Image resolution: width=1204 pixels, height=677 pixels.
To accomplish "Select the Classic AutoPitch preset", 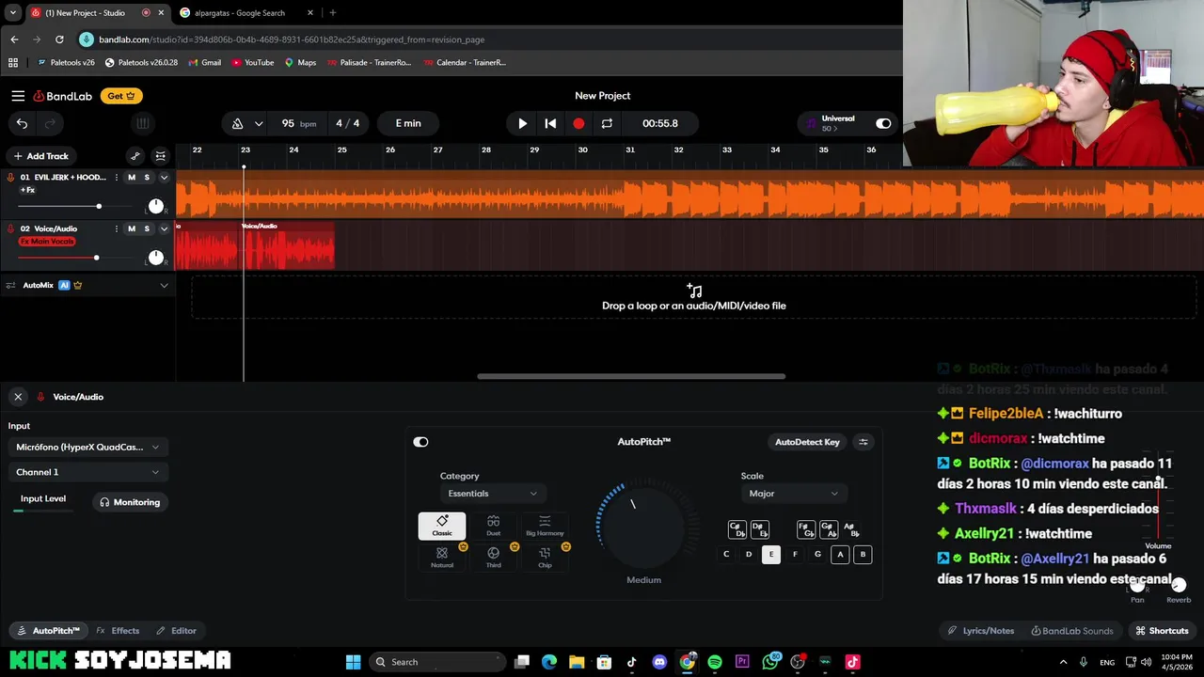I will click(442, 526).
